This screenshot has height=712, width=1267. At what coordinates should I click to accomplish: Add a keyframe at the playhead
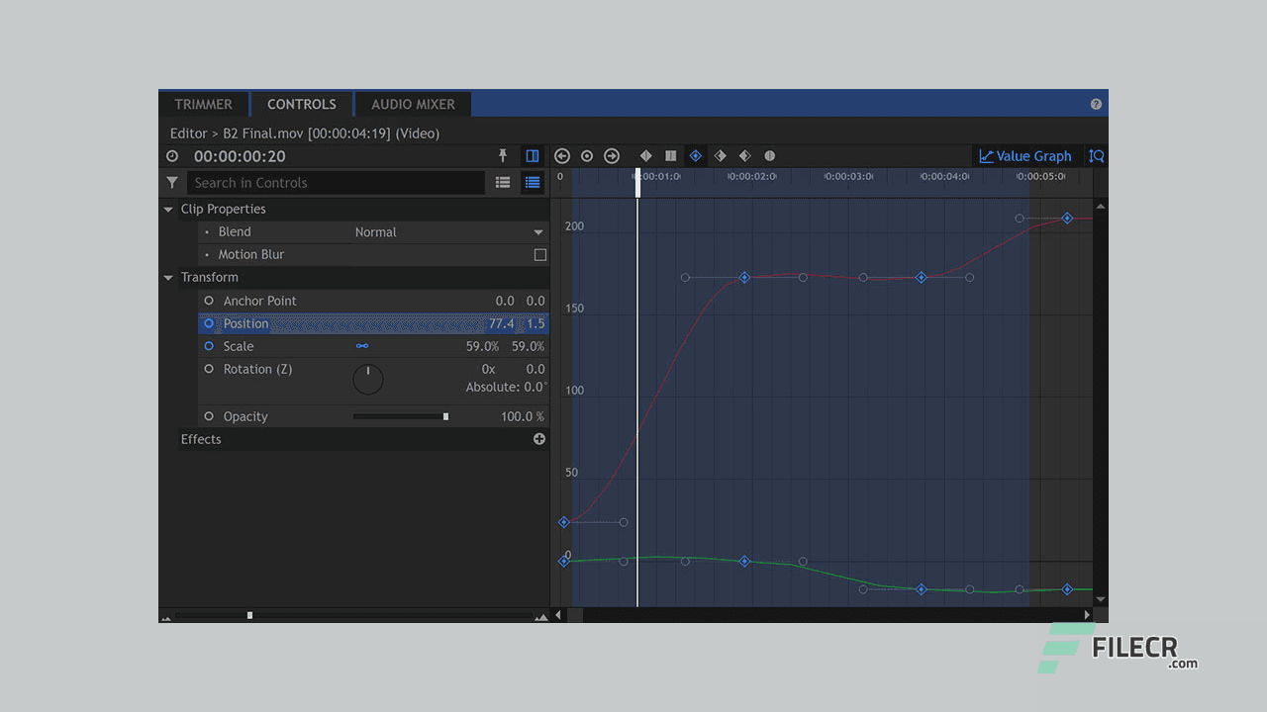click(x=587, y=155)
